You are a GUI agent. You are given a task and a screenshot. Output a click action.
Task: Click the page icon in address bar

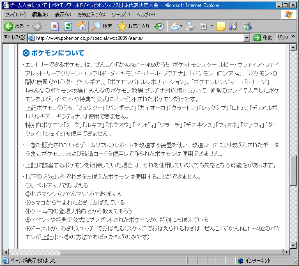coord(32,38)
